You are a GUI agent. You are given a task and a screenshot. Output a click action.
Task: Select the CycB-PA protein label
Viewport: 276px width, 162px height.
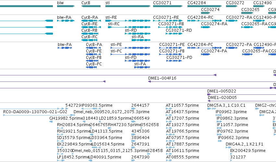pos(94,45)
